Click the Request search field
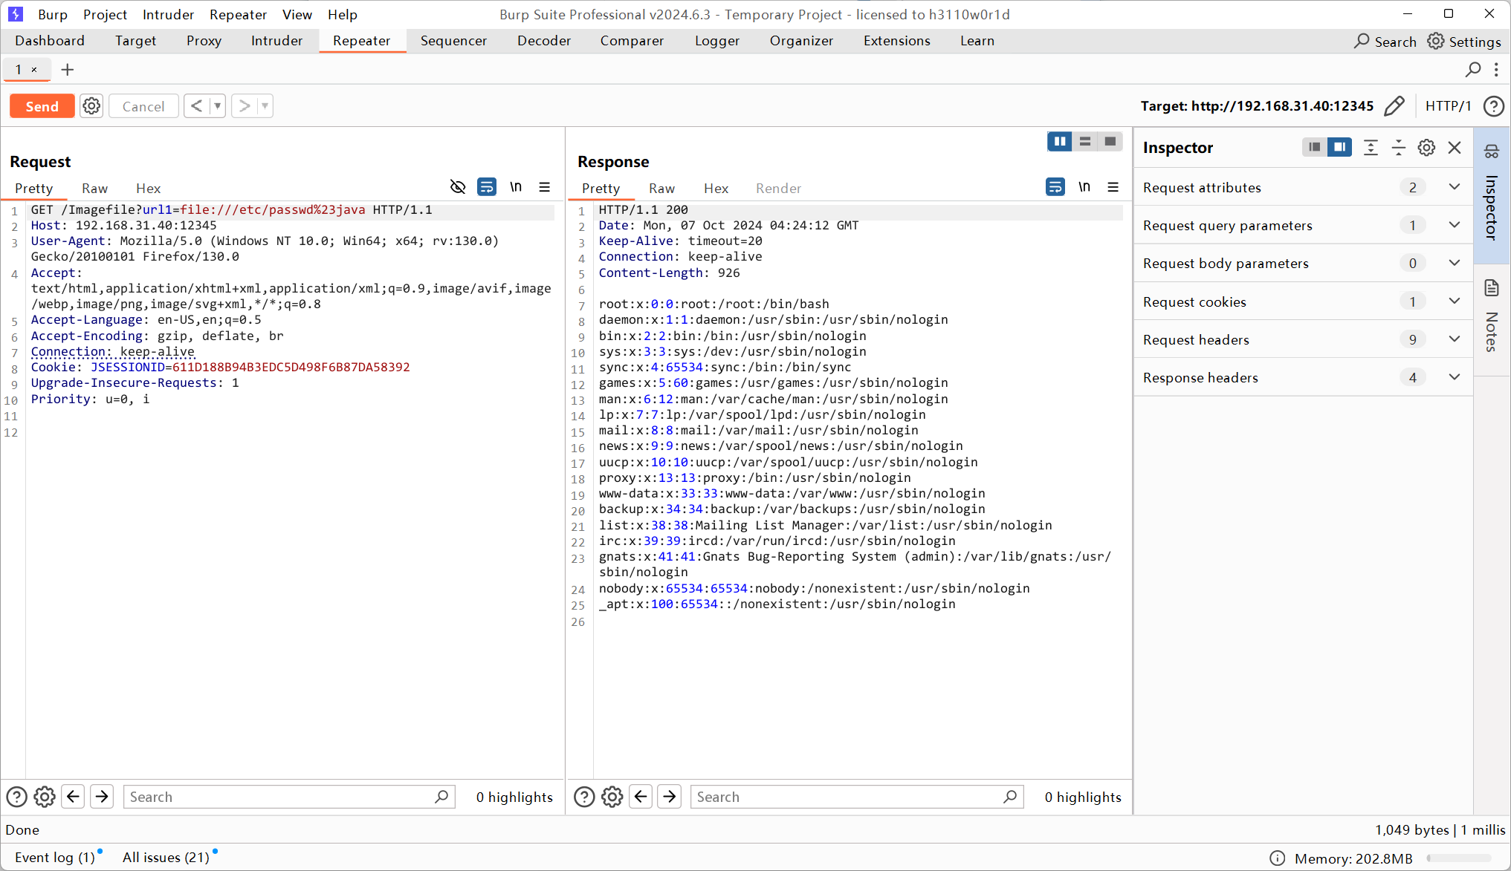The width and height of the screenshot is (1511, 871). coord(289,797)
